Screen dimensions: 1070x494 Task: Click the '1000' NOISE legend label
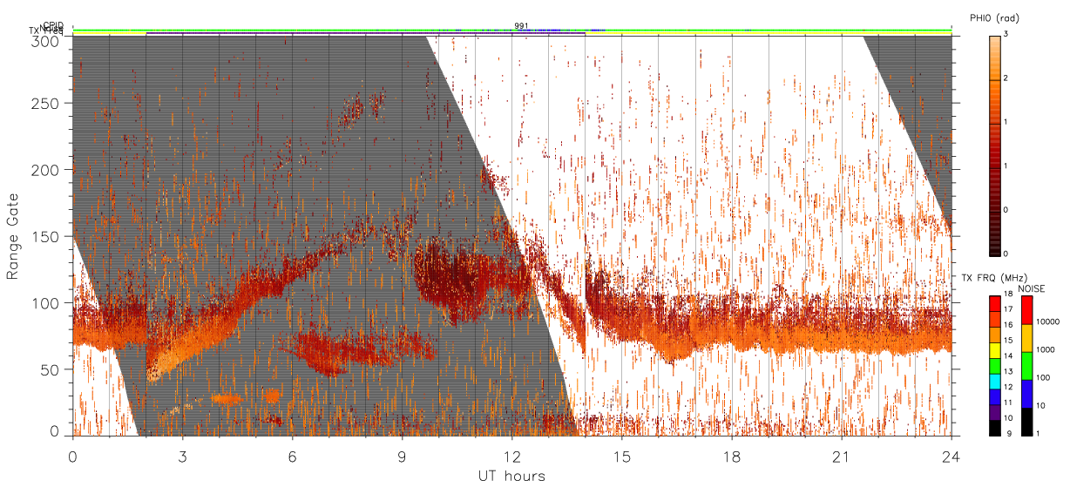click(1046, 349)
